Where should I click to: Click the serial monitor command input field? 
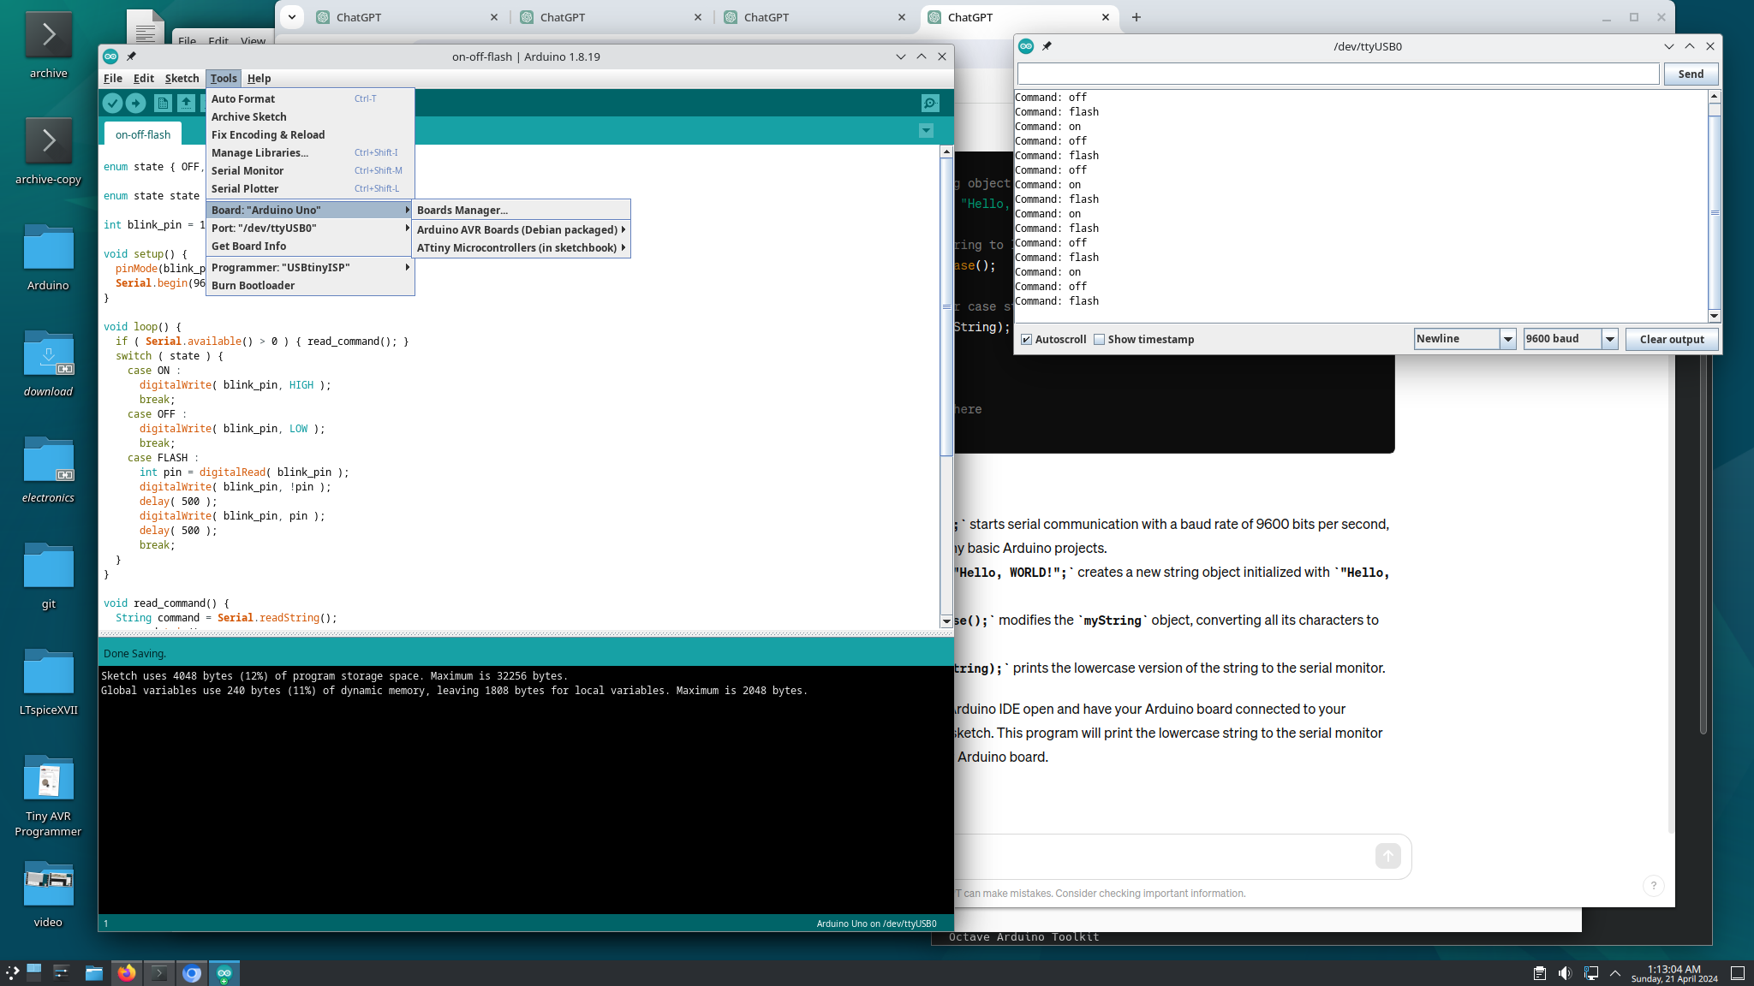point(1338,74)
